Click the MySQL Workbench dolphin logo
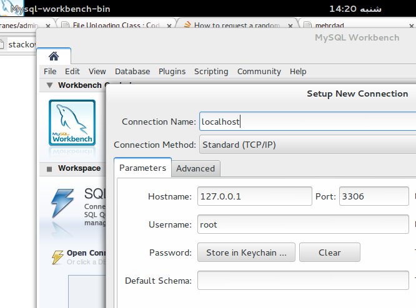 click(x=72, y=123)
